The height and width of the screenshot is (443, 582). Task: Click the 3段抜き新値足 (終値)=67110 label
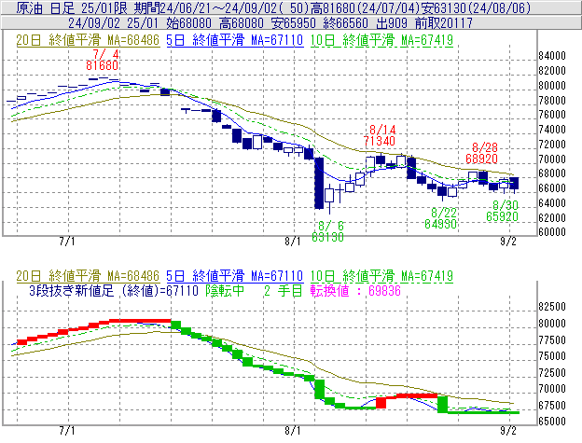[x=114, y=290]
